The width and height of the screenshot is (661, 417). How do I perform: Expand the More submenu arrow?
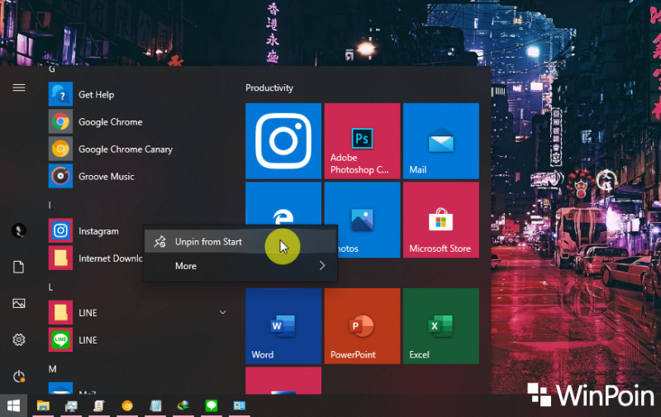[322, 266]
